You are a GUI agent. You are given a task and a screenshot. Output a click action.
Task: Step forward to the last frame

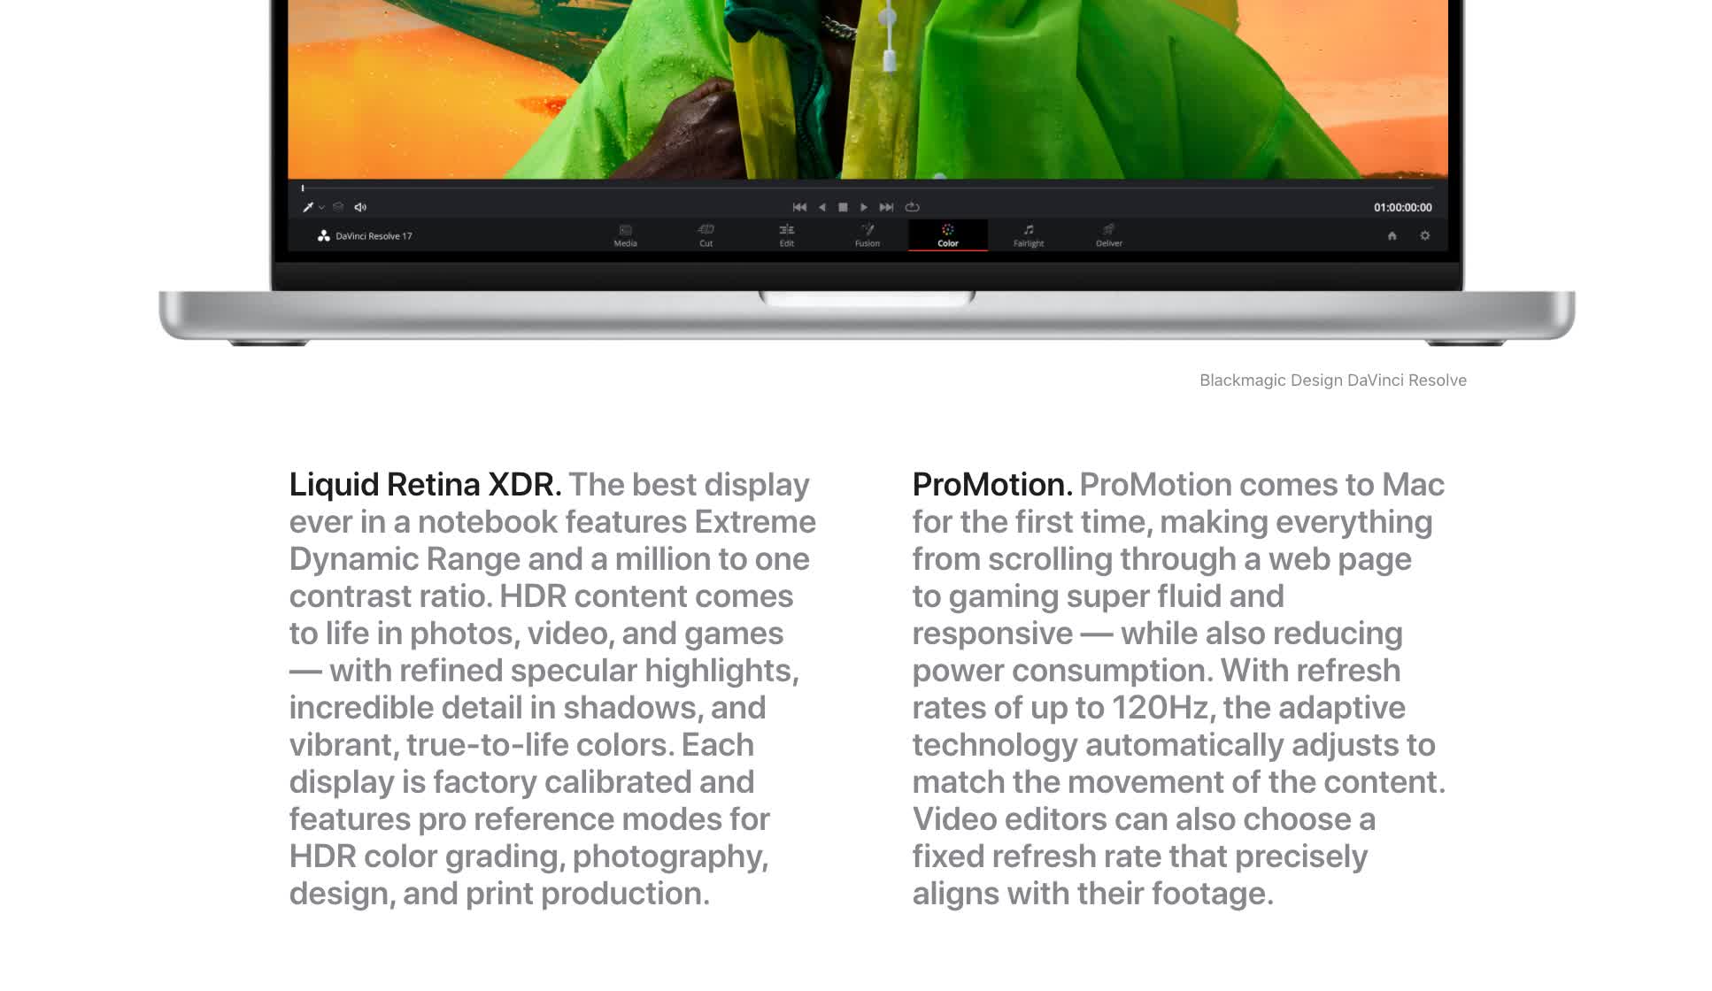pyautogui.click(x=886, y=207)
